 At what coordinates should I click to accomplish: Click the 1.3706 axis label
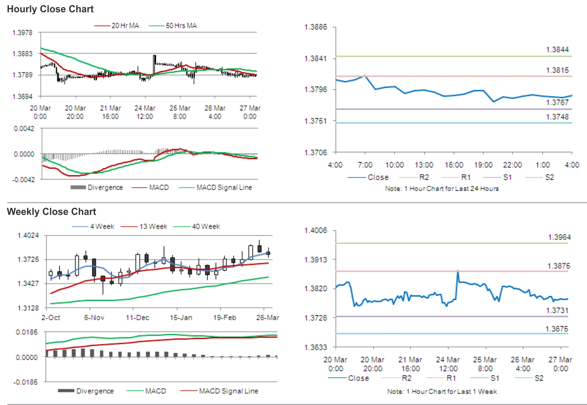point(316,152)
